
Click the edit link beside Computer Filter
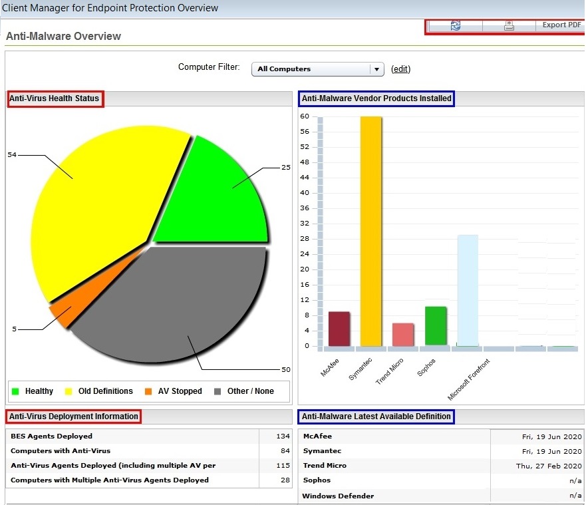pyautogui.click(x=400, y=69)
